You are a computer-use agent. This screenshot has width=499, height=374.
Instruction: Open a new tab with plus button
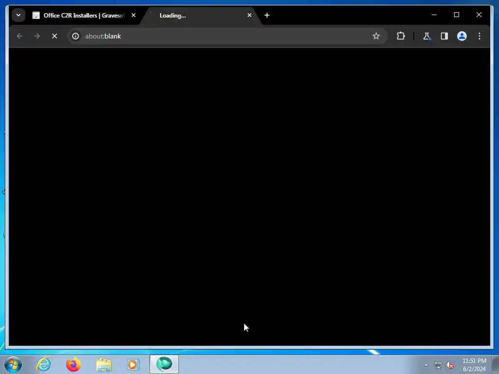pyautogui.click(x=267, y=15)
